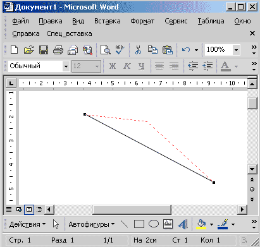260x247 pixels.
Task: Create a new blank document
Action: (15, 50)
